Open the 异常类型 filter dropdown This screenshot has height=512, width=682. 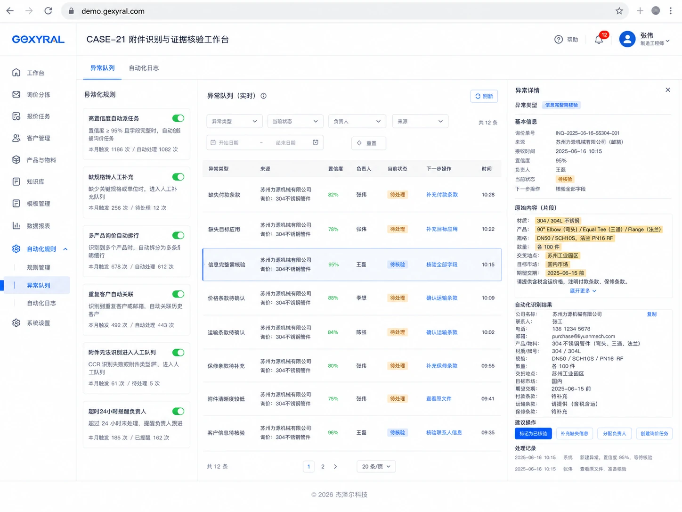(235, 121)
